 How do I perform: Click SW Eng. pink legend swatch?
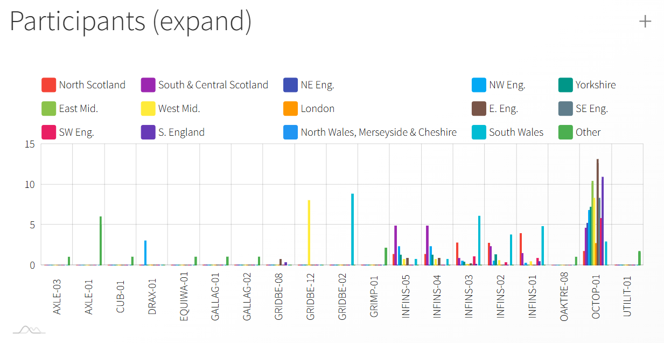tap(49, 132)
